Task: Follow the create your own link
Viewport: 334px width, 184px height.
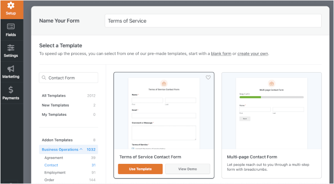Action: (252, 53)
